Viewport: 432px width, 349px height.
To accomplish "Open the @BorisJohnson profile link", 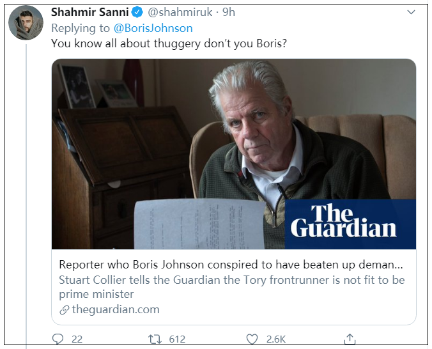I will 153,28.
